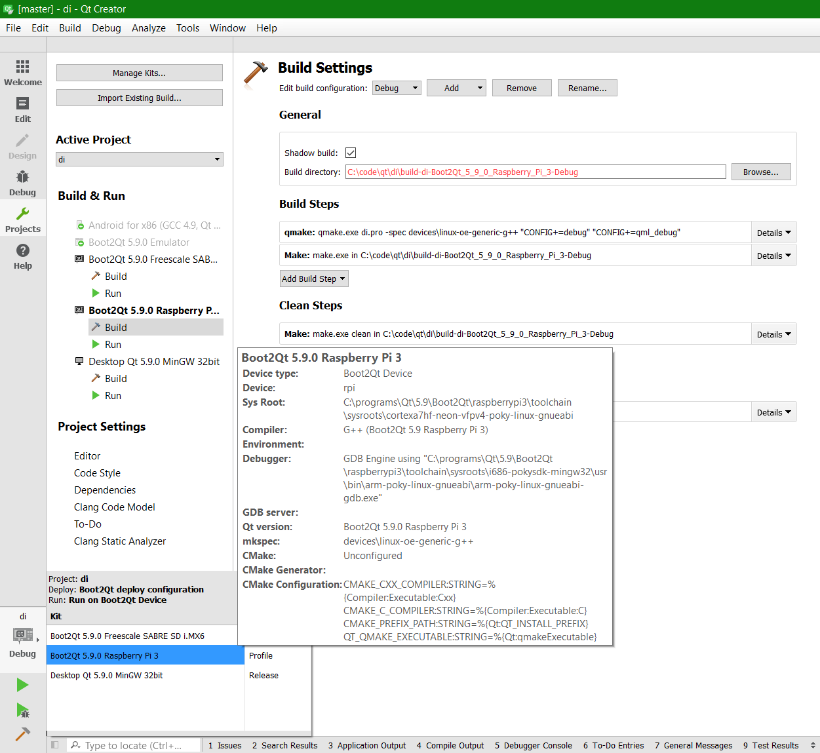Click the Type to locate field
The width and height of the screenshot is (820, 753).
(x=134, y=745)
